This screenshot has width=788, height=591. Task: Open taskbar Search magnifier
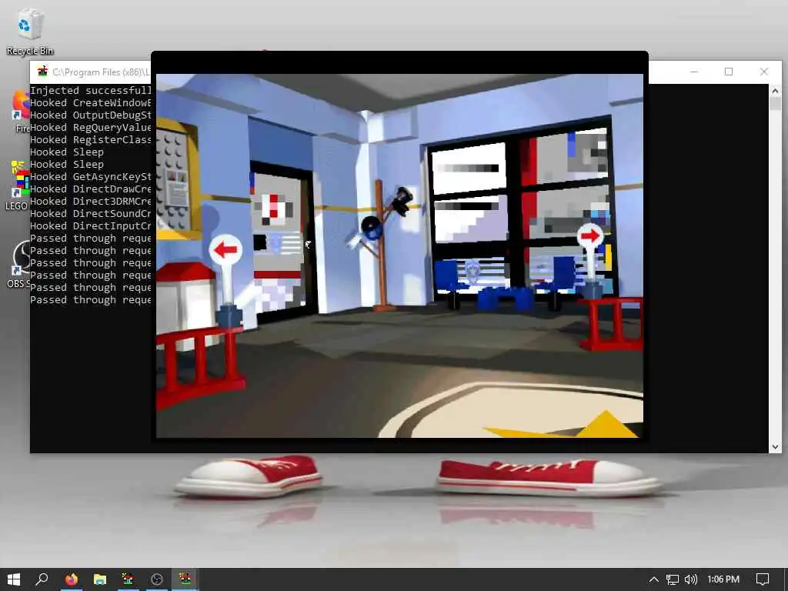[42, 579]
